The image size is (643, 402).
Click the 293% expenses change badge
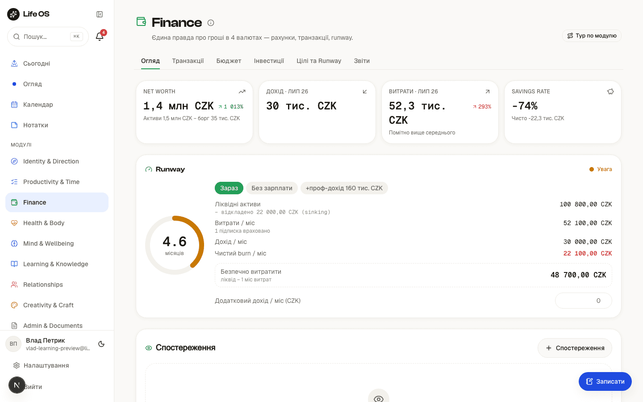tap(482, 107)
